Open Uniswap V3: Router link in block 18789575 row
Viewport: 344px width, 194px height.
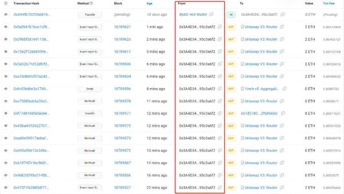click(x=261, y=126)
